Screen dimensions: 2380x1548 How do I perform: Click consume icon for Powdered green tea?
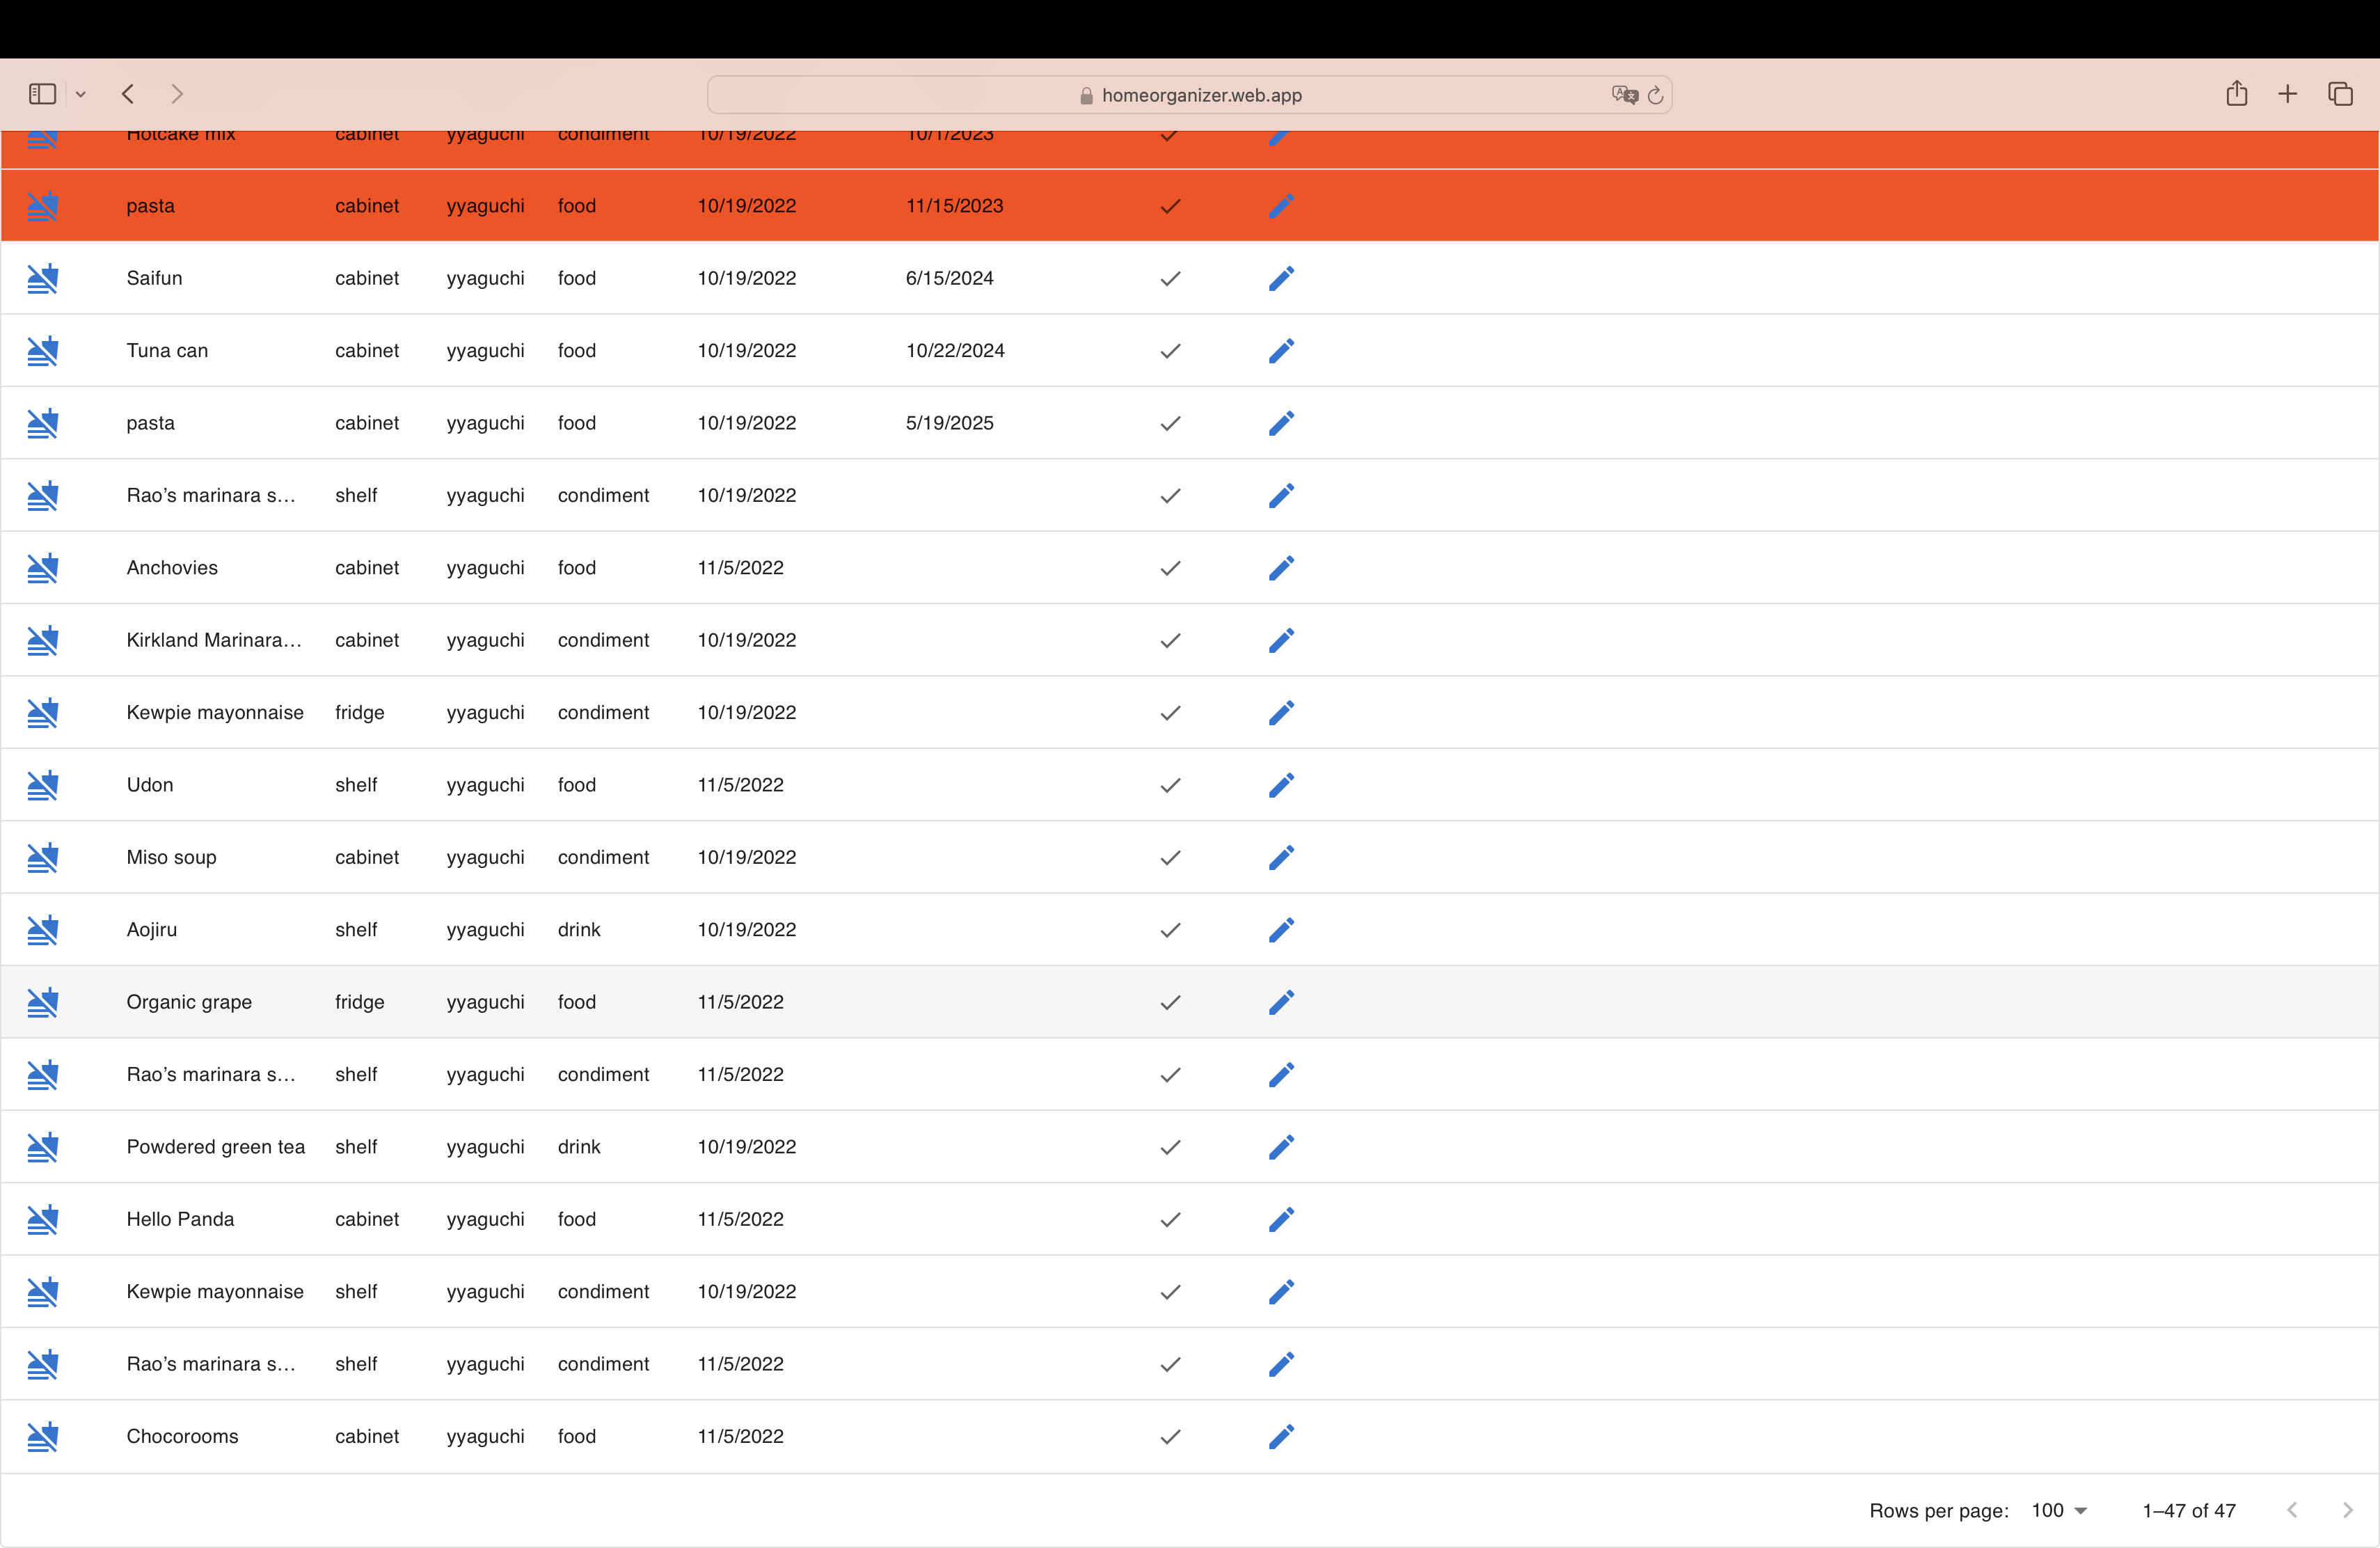42,1147
